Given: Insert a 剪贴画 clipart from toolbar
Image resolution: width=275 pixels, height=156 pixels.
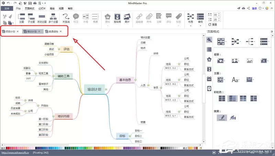Looking at the screenshot, I should tap(117, 18).
